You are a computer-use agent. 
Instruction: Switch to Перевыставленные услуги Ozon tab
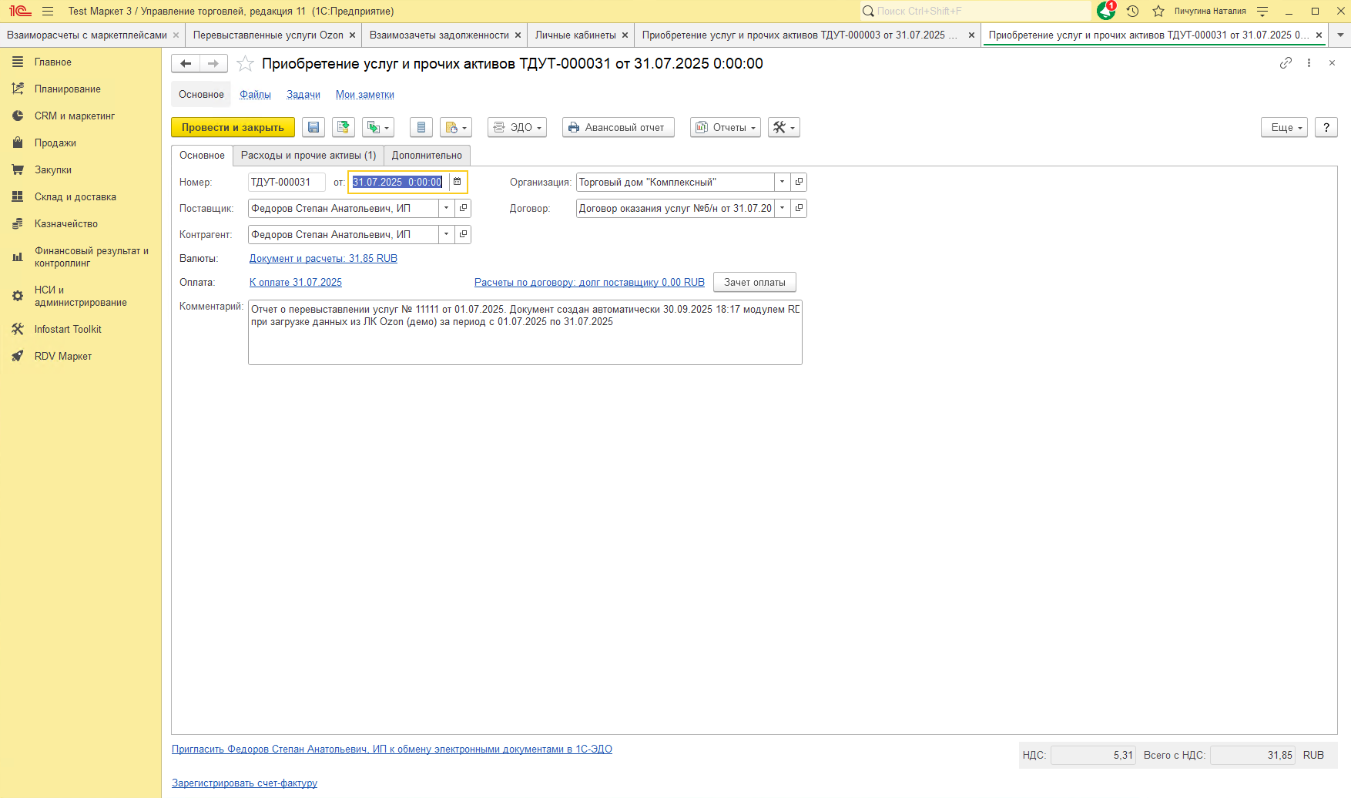point(268,35)
